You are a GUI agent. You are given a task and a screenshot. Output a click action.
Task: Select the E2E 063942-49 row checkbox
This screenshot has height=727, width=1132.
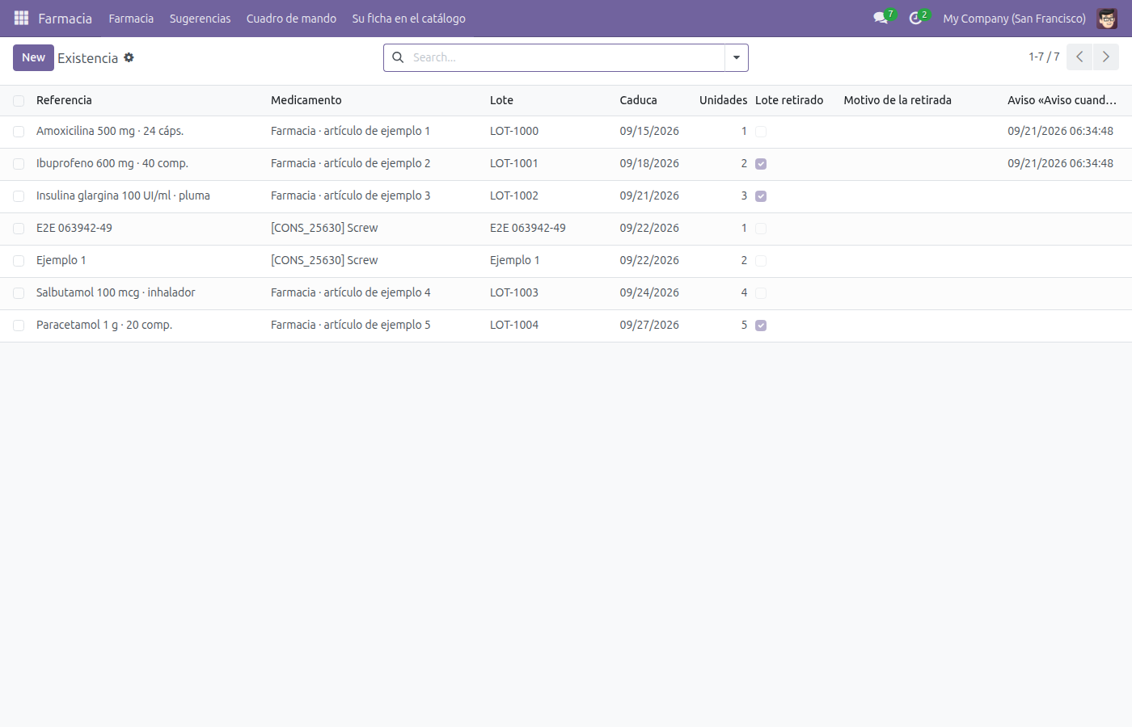pos(19,229)
